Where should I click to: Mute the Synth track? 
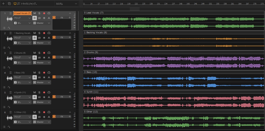[x=34, y=92]
